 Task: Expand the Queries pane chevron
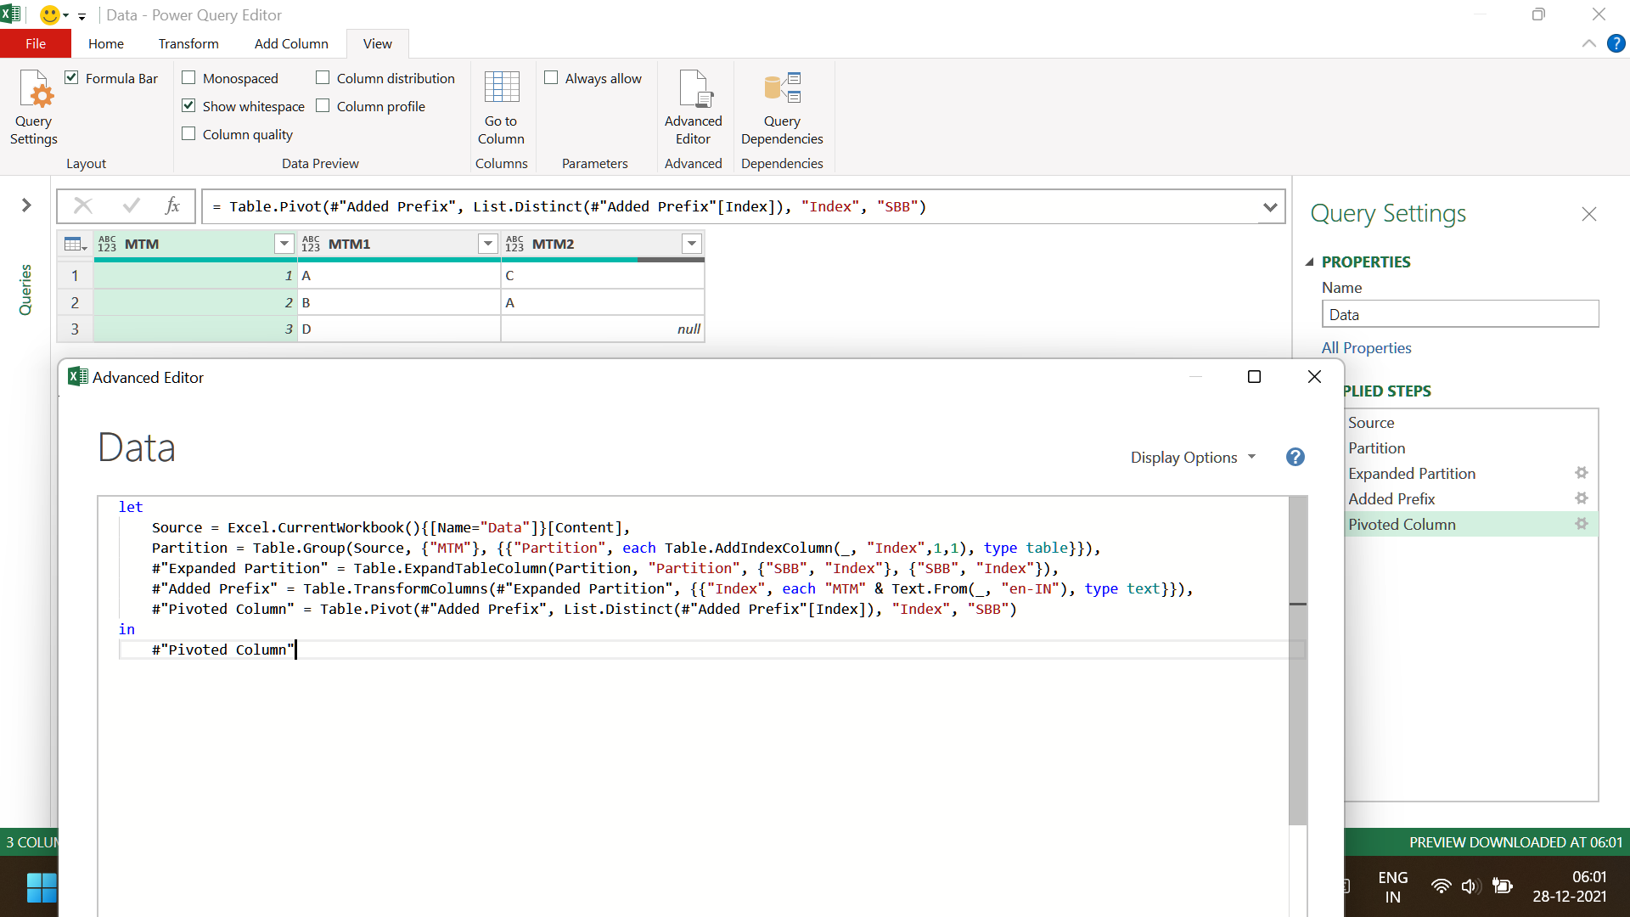[26, 205]
